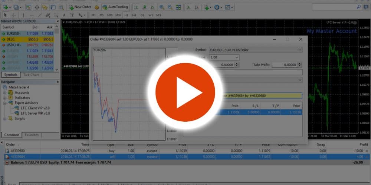371x185 pixels.
Task: Switch to H4 timeframe
Action: tap(134, 15)
